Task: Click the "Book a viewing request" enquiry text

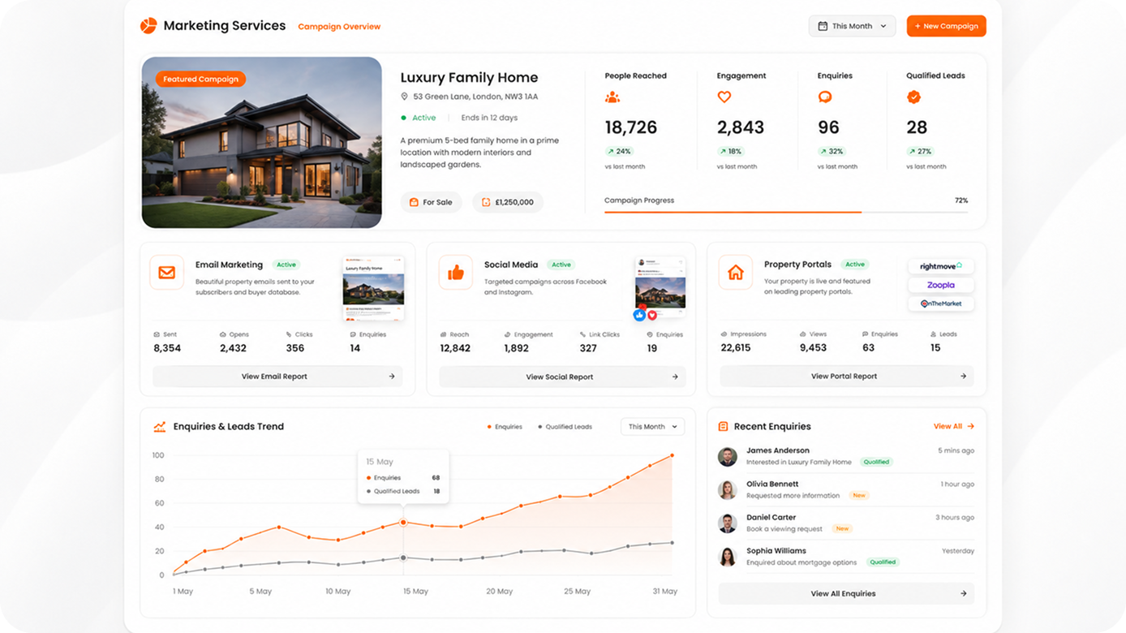Action: (x=784, y=528)
